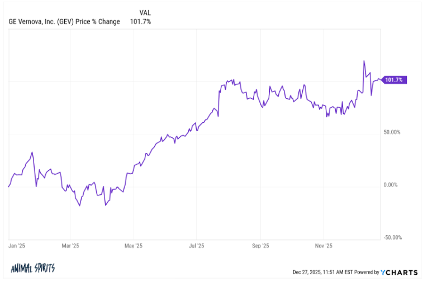The height and width of the screenshot is (282, 423).
Task: Select the May '25 x-axis label
Action: pyautogui.click(x=134, y=245)
